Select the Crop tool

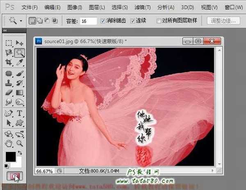click(x=9, y=62)
